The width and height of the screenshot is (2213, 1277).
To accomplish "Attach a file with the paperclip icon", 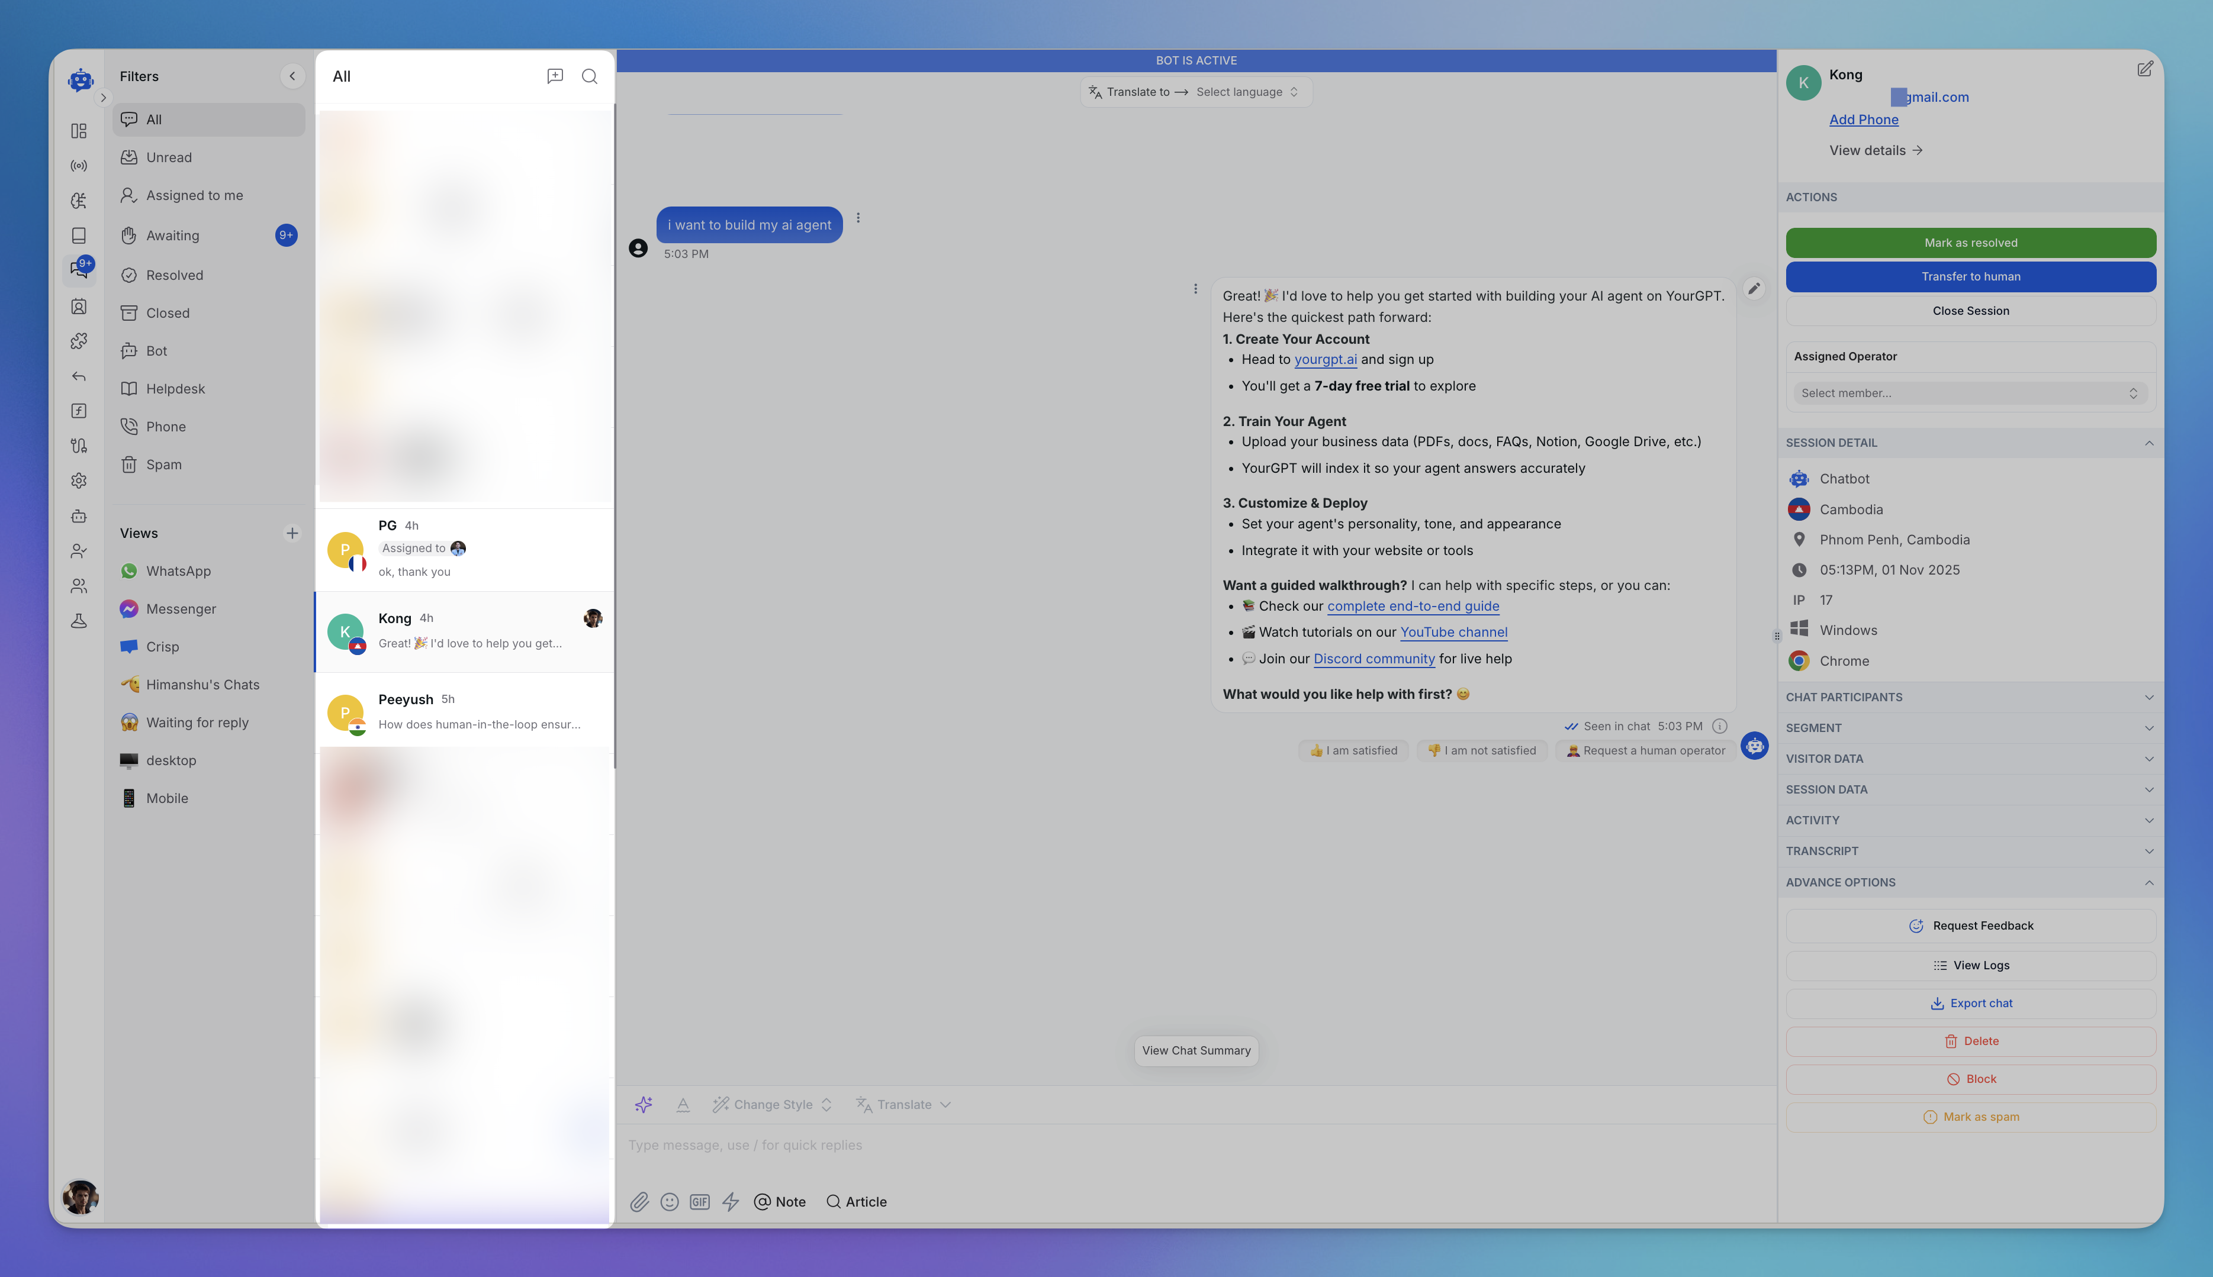I will point(639,1202).
